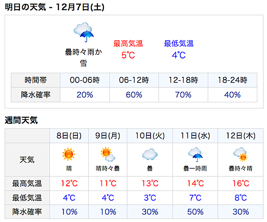The width and height of the screenshot is (267, 222).
Task: Click the cloud and umbrella icon for 11日(水)
Action: (195, 155)
